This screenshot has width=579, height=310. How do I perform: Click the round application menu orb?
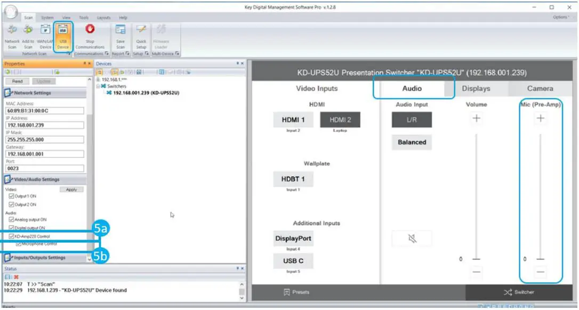pyautogui.click(x=11, y=12)
